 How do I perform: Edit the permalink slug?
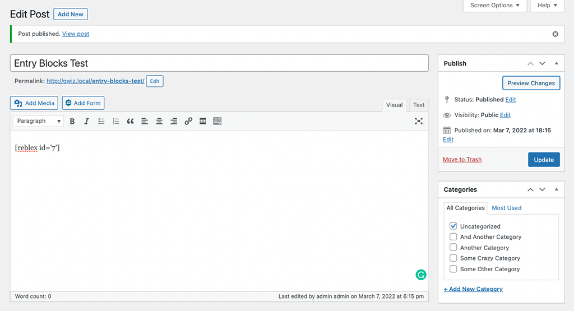(155, 81)
